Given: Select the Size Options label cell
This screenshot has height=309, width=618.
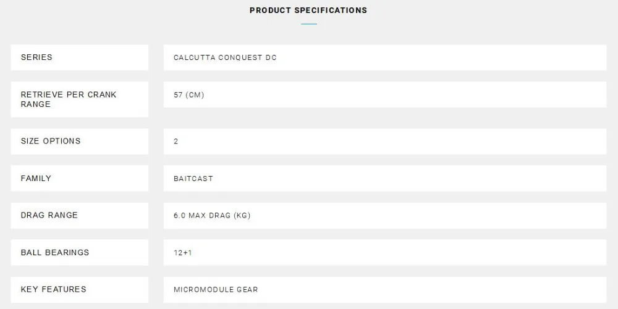Looking at the screenshot, I should tap(80, 141).
